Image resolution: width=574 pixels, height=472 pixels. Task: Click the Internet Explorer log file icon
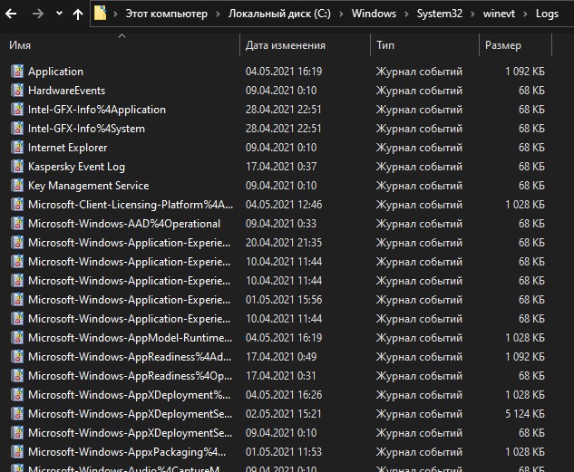[16, 147]
